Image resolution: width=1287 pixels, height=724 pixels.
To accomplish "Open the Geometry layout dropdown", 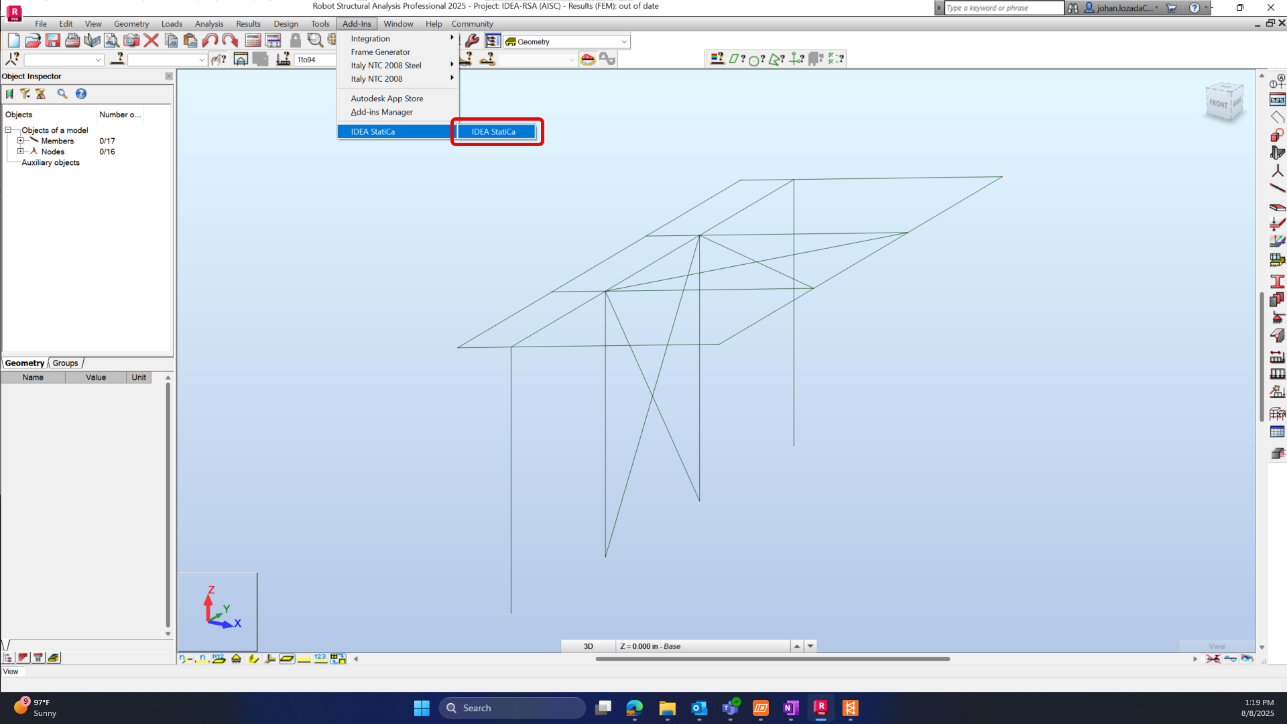I will point(624,42).
